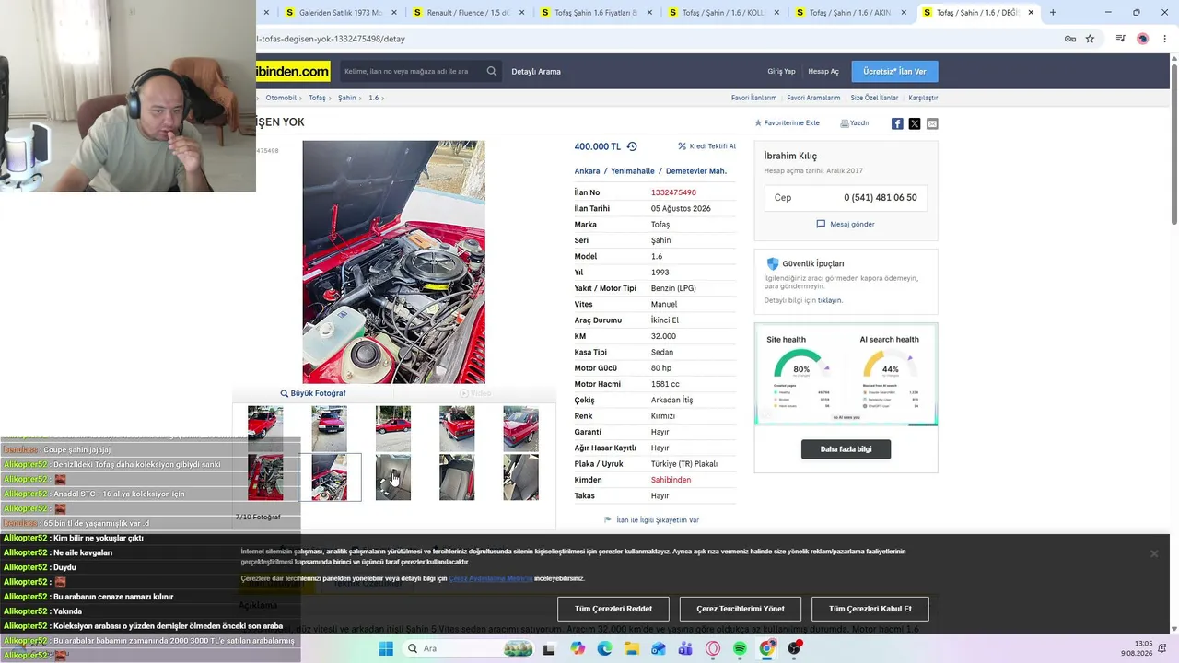Screen dimensions: 1179x663
Task: Click the Ücretsiz İlan Ver button
Action: click(894, 71)
